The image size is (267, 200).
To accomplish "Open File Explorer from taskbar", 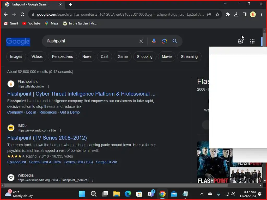I will [117, 194].
